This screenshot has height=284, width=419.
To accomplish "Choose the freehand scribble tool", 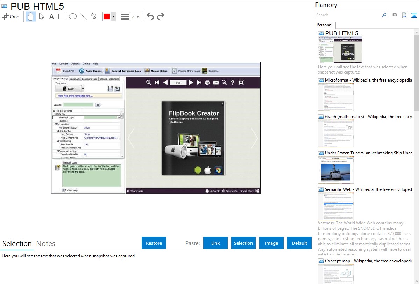I will tap(94, 16).
